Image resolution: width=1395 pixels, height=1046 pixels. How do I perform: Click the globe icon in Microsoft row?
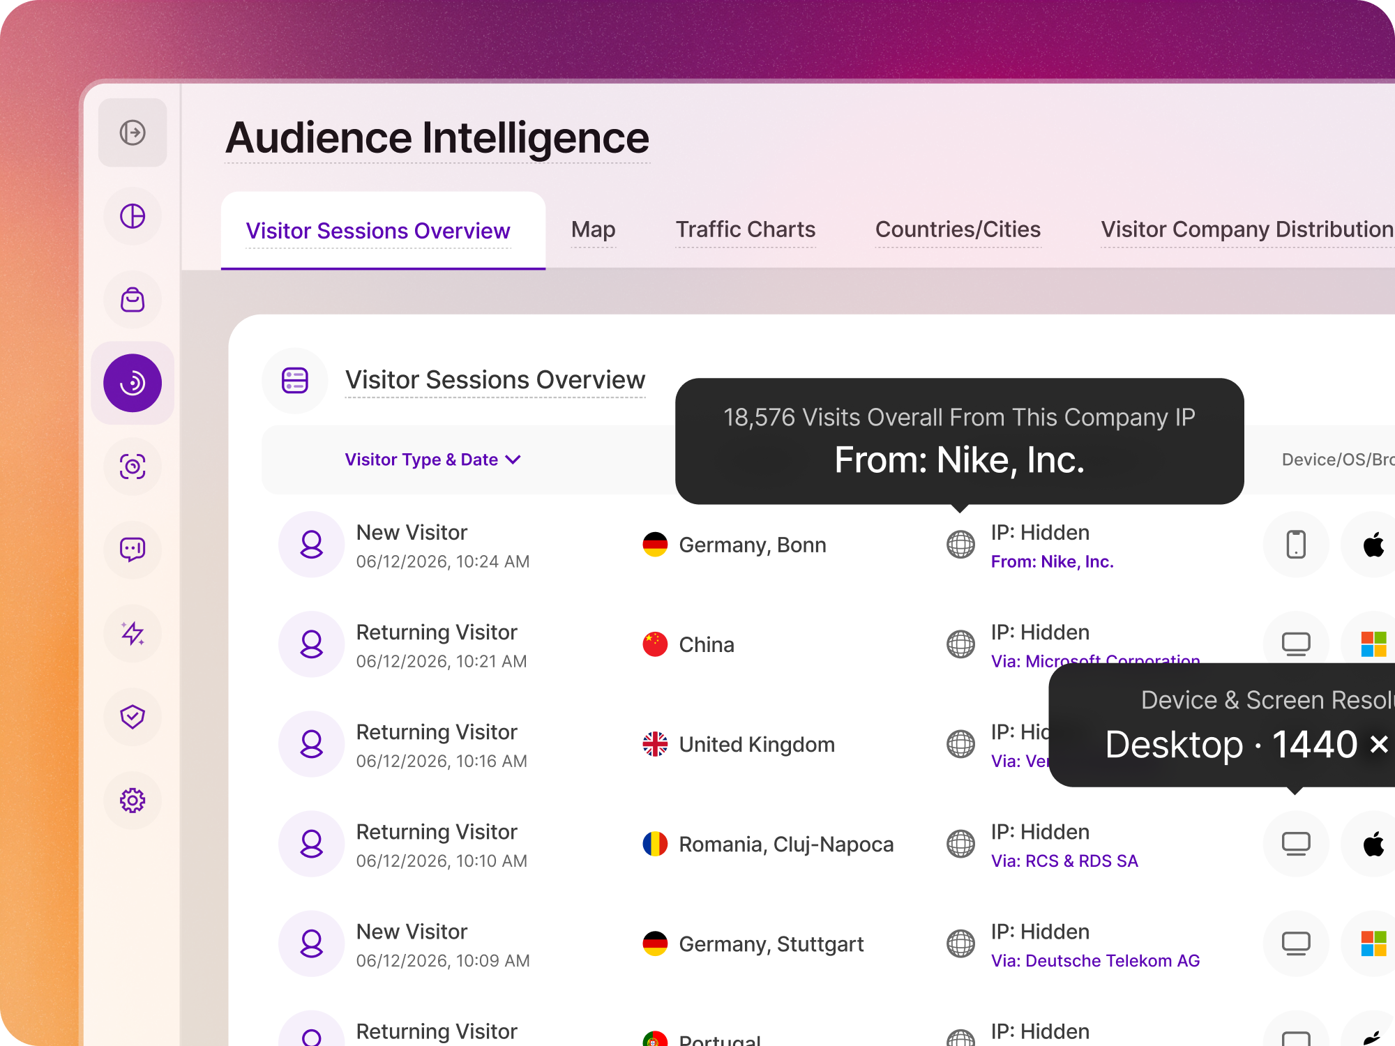click(960, 644)
